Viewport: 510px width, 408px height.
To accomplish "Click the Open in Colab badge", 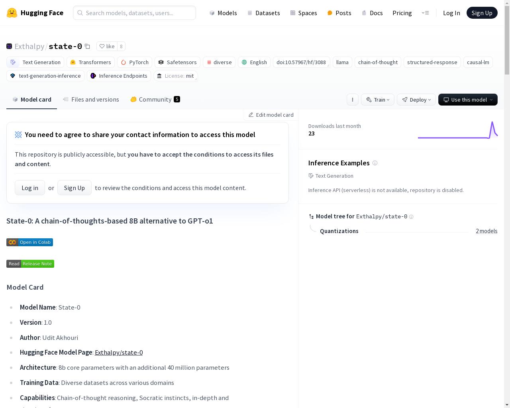I will click(29, 242).
